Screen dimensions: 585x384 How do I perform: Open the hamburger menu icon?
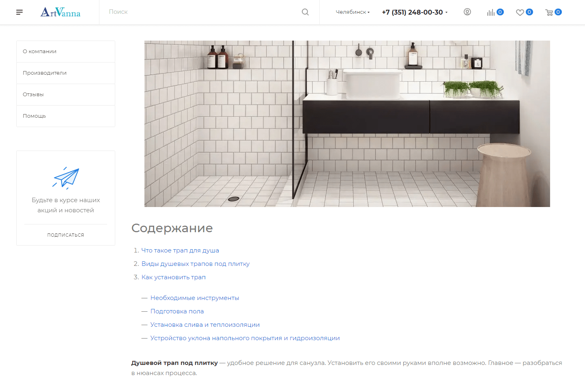pyautogui.click(x=19, y=12)
